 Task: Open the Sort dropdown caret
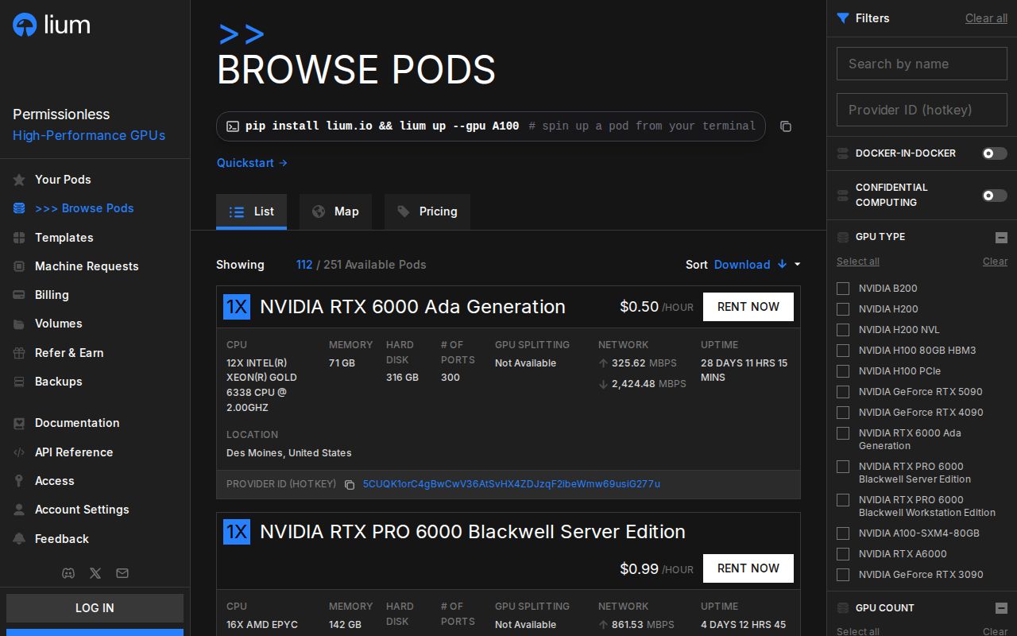[x=798, y=265]
